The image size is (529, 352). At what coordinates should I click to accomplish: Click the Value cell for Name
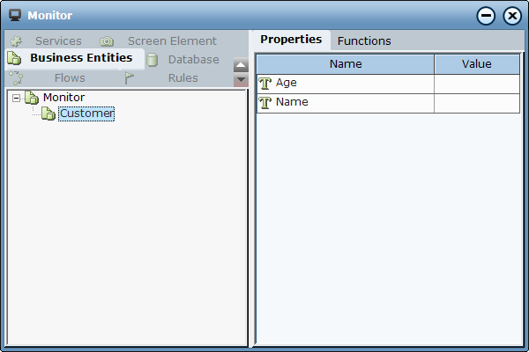476,103
